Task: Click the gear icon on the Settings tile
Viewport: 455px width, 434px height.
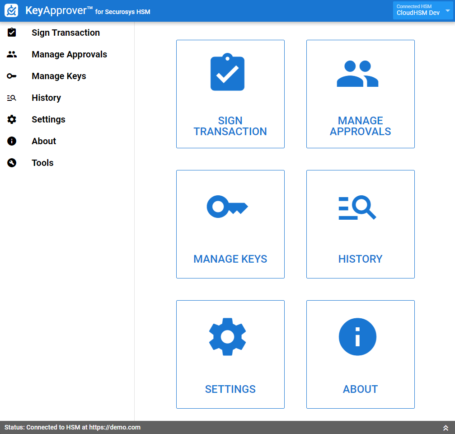Action: pos(228,337)
